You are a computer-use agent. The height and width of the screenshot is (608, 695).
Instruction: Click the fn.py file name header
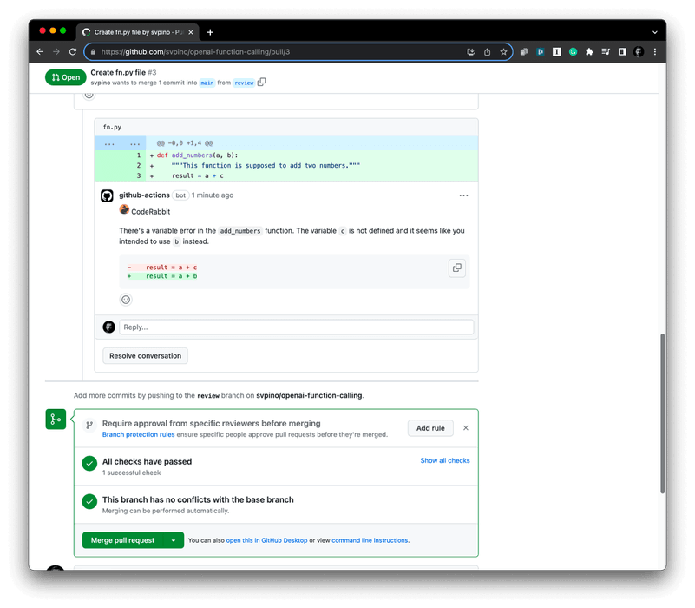112,128
